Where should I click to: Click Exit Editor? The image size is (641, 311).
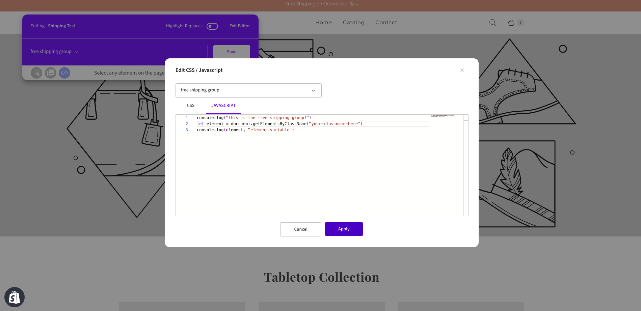point(240,26)
